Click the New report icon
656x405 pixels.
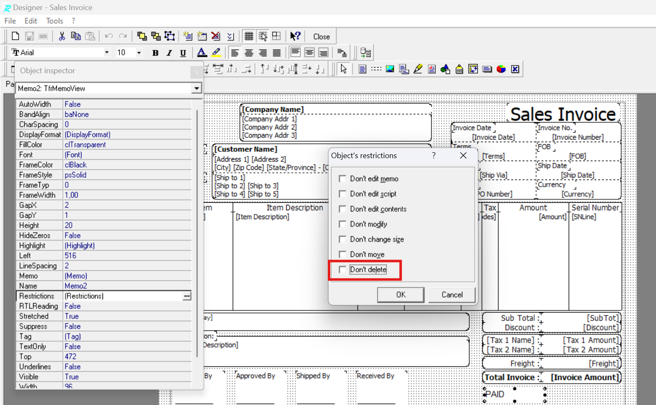pos(16,36)
